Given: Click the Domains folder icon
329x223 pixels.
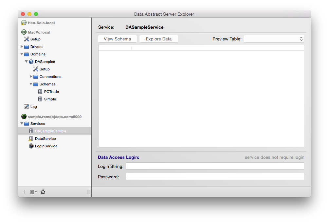Looking at the screenshot, I should click(27, 54).
